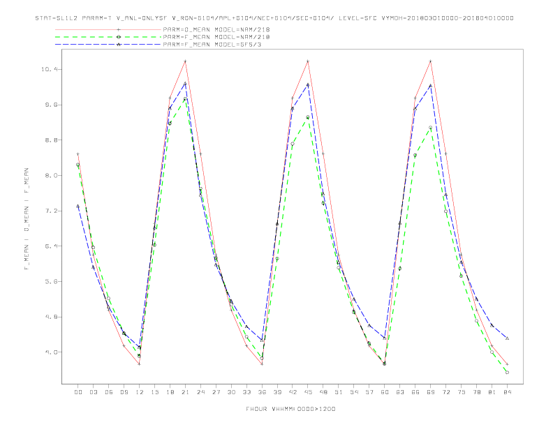Image resolution: width=553 pixels, height=427 pixels.
Task: Click x-axis tick label 60
Action: pyautogui.click(x=385, y=392)
